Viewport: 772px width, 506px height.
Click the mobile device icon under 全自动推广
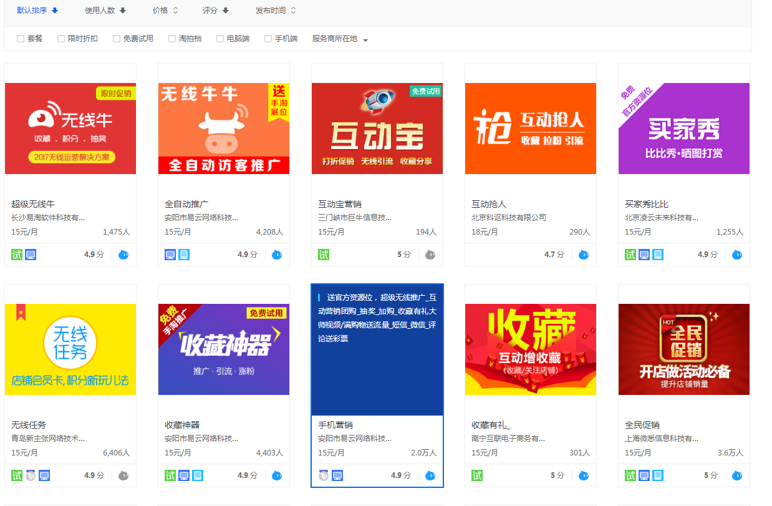point(184,255)
